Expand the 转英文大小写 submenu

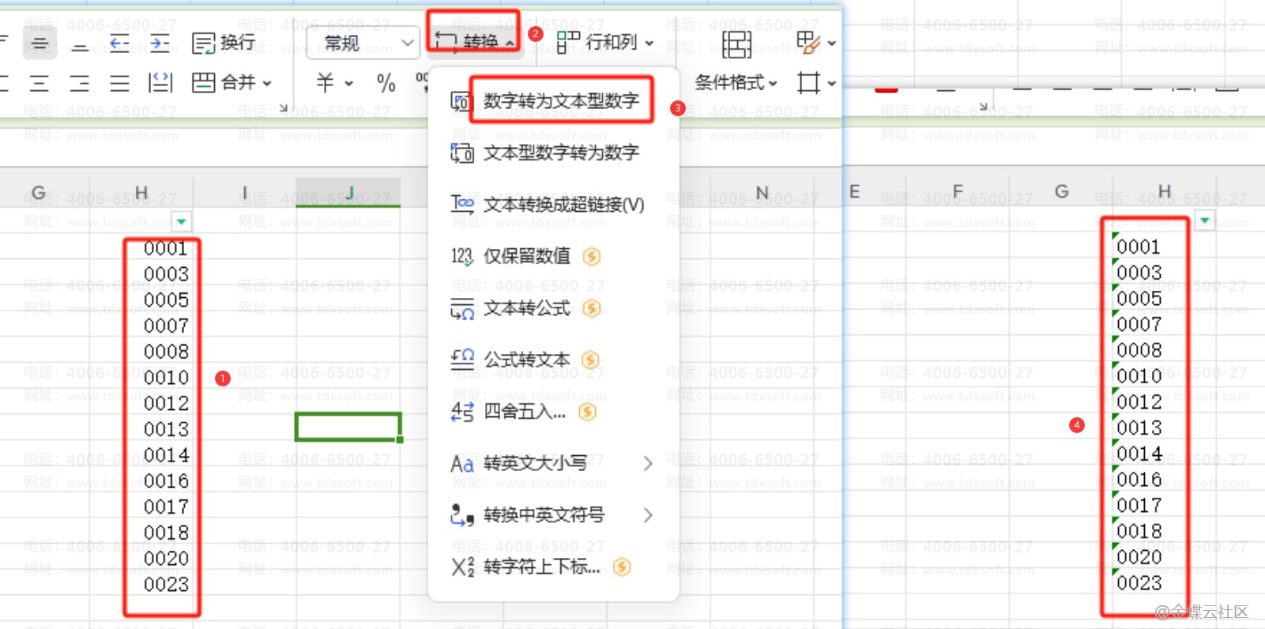[553, 463]
